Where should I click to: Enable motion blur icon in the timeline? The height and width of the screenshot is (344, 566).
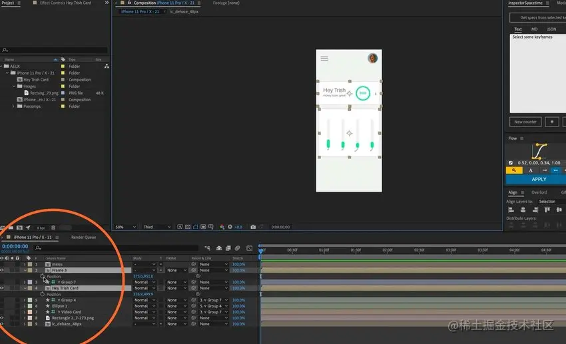[x=238, y=248]
